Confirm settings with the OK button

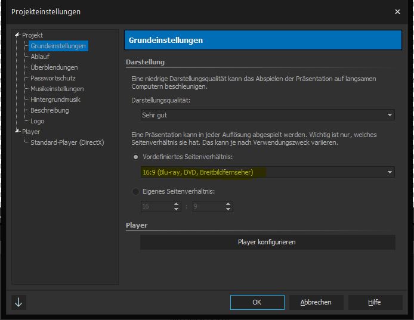pyautogui.click(x=257, y=302)
